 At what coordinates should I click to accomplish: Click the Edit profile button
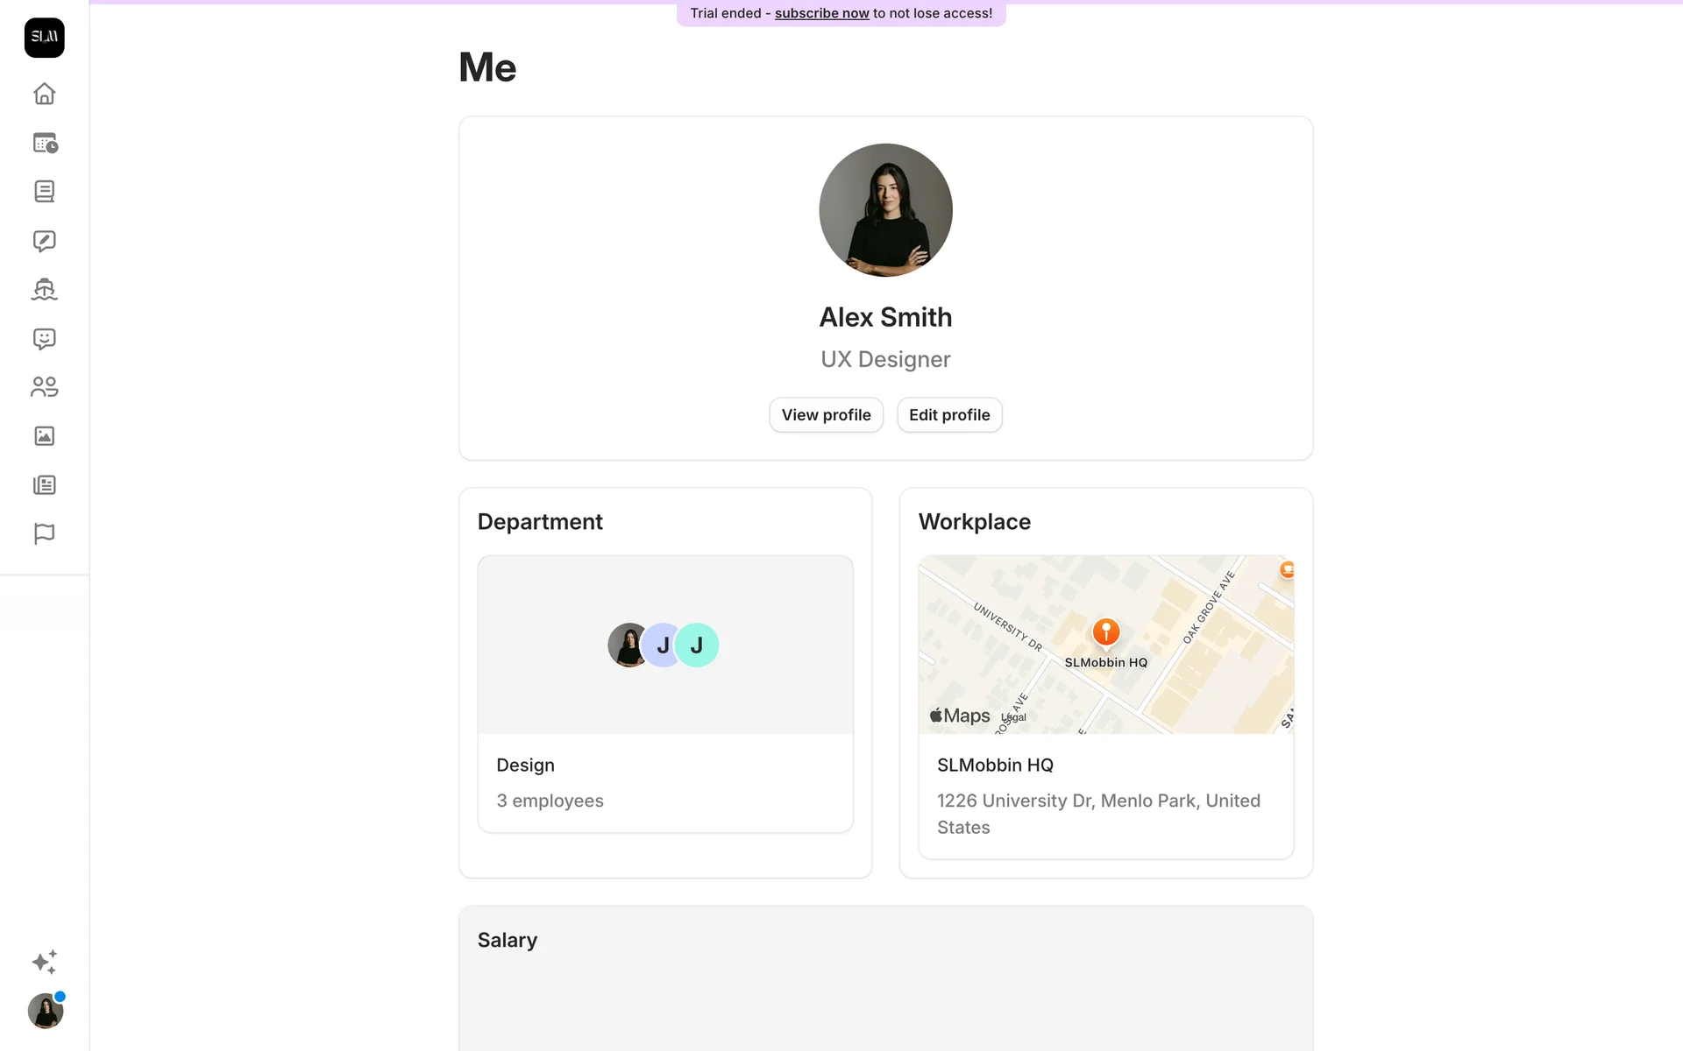[949, 415]
